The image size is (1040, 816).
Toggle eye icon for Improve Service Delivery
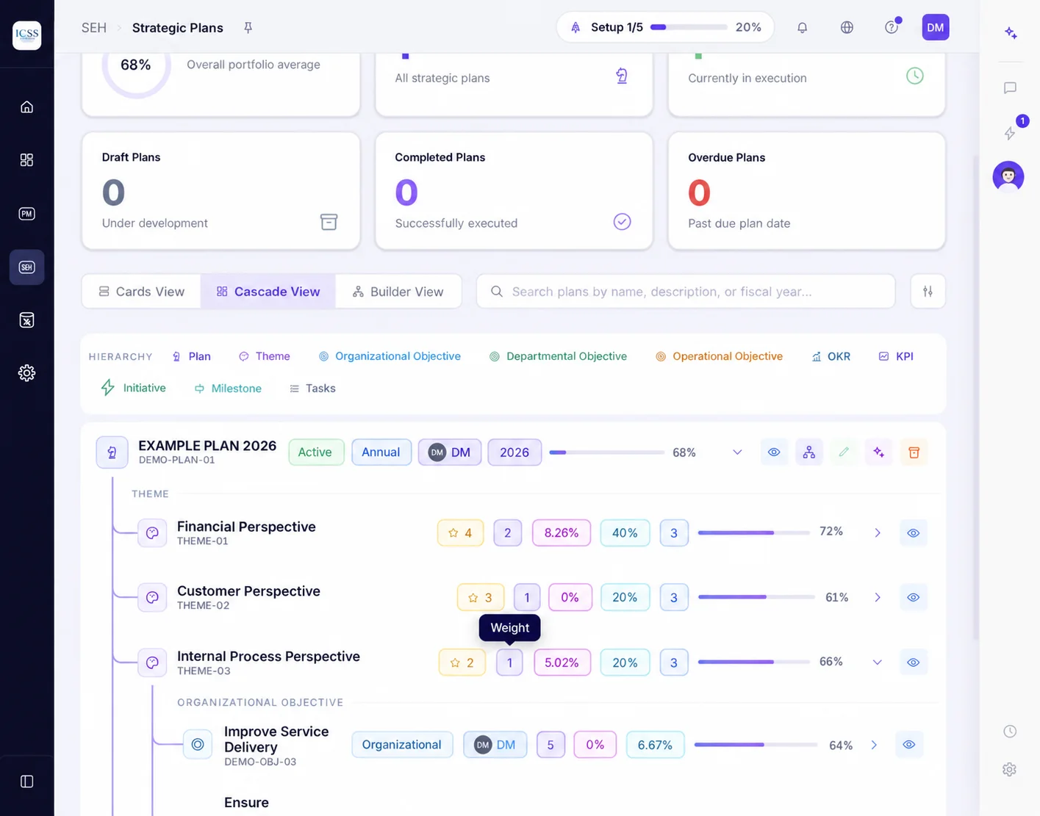coord(909,745)
